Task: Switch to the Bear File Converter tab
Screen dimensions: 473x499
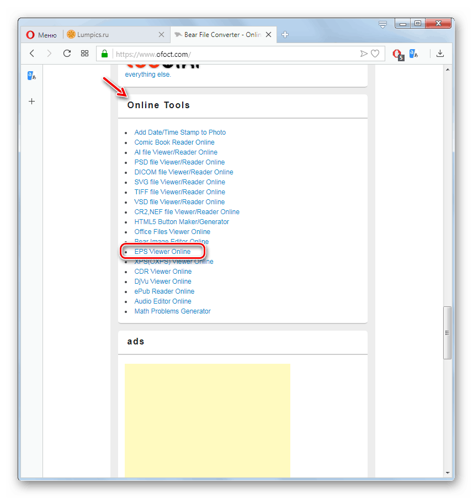Action: (x=223, y=35)
